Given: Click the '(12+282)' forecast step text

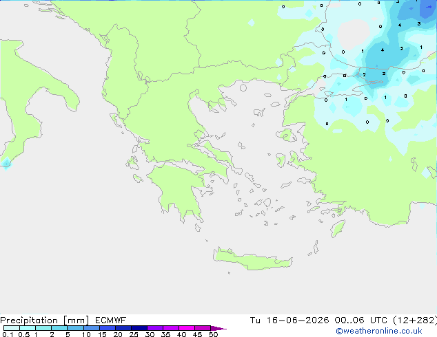Looking at the screenshot, I should coord(415,320).
